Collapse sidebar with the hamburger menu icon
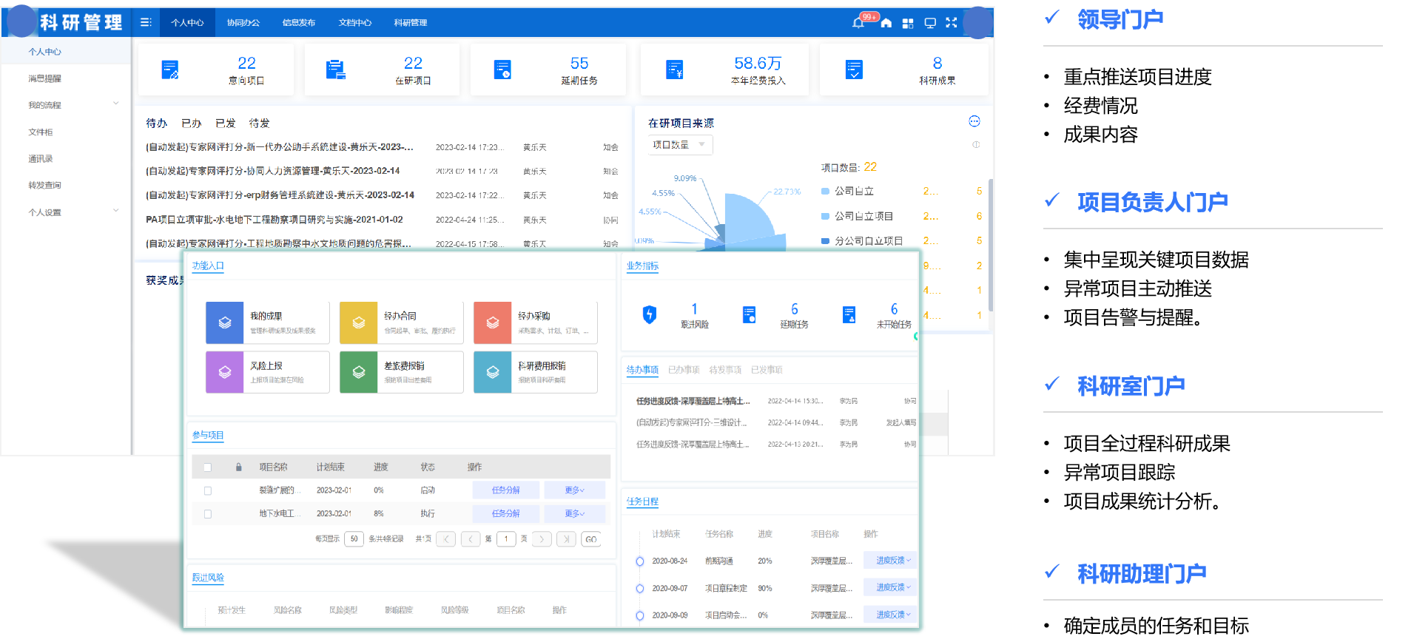Screen dimensions: 1414x642 [146, 22]
